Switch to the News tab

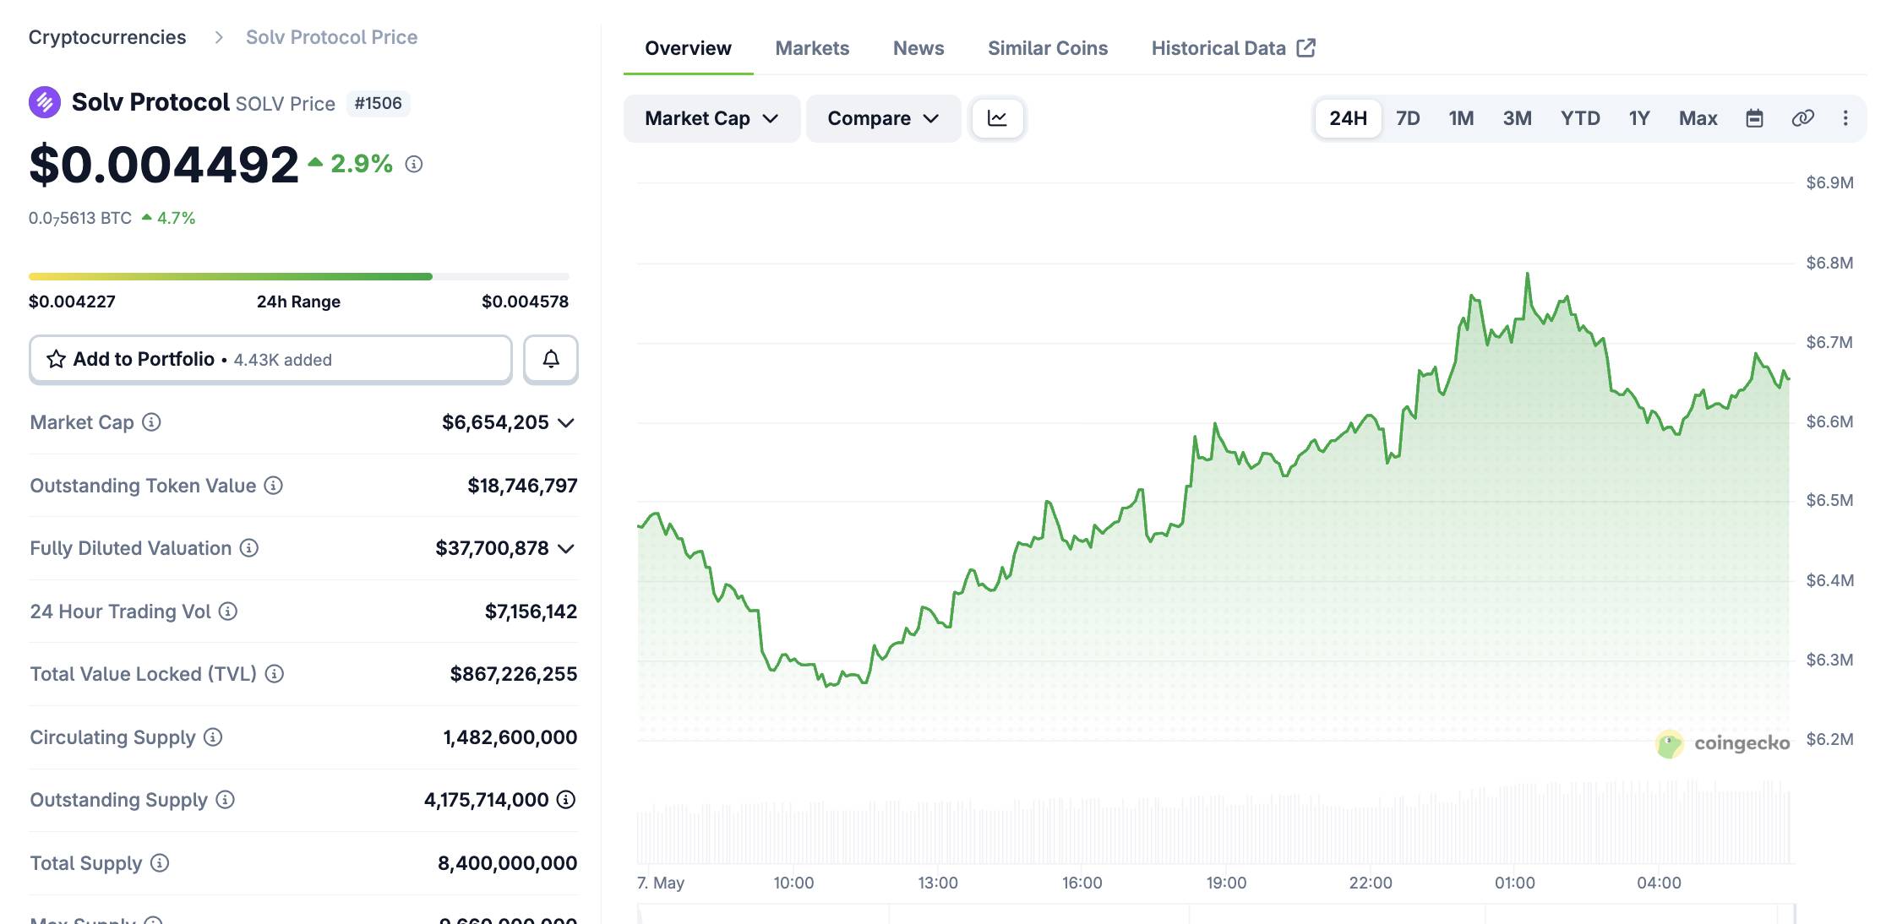click(x=918, y=48)
